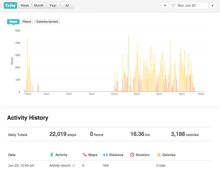This screenshot has width=220, height=169.
Task: Click the blue Distance marker icon
Action: [105, 155]
